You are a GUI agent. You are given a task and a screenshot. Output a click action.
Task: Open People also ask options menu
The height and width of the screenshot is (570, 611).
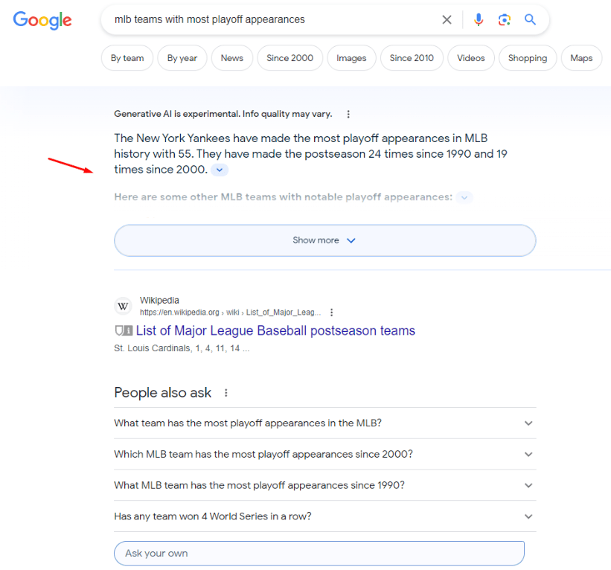tap(226, 393)
